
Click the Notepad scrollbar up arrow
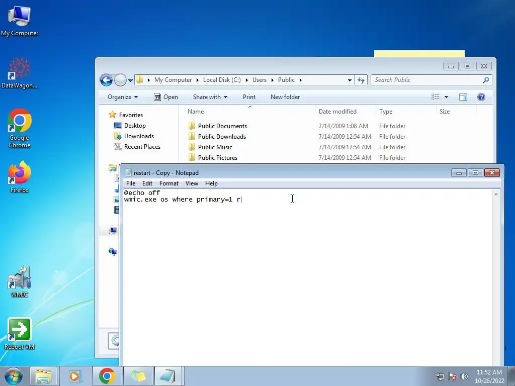[x=496, y=195]
